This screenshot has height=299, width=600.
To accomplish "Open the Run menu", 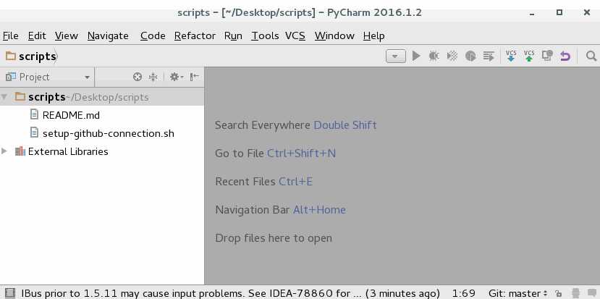I will pos(233,35).
